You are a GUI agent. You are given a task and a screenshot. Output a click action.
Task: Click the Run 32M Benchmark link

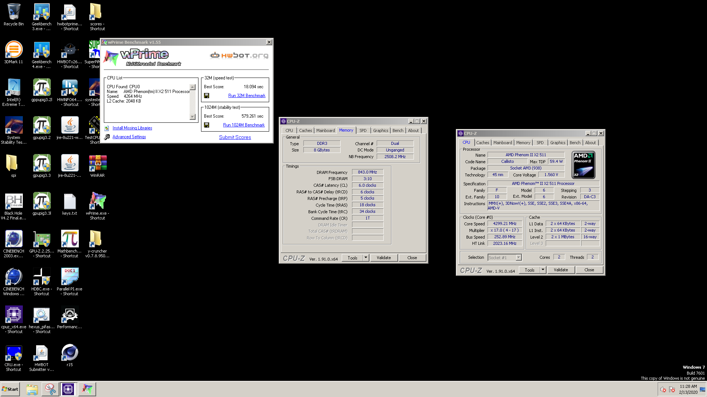[247, 96]
